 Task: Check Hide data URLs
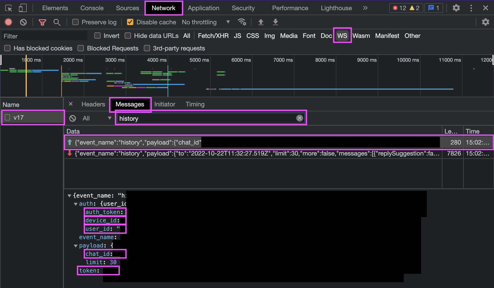128,36
